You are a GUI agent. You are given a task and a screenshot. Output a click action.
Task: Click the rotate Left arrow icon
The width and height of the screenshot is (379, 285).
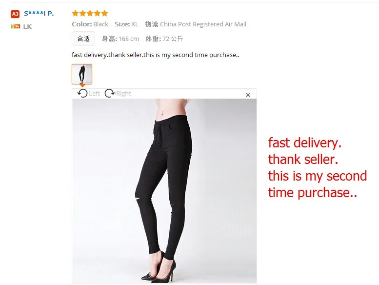(x=82, y=93)
